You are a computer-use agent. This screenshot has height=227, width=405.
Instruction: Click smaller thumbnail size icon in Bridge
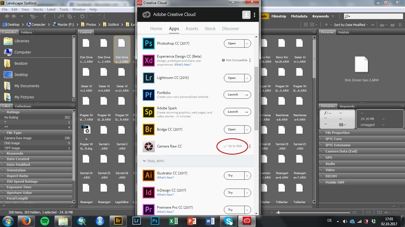272,212
